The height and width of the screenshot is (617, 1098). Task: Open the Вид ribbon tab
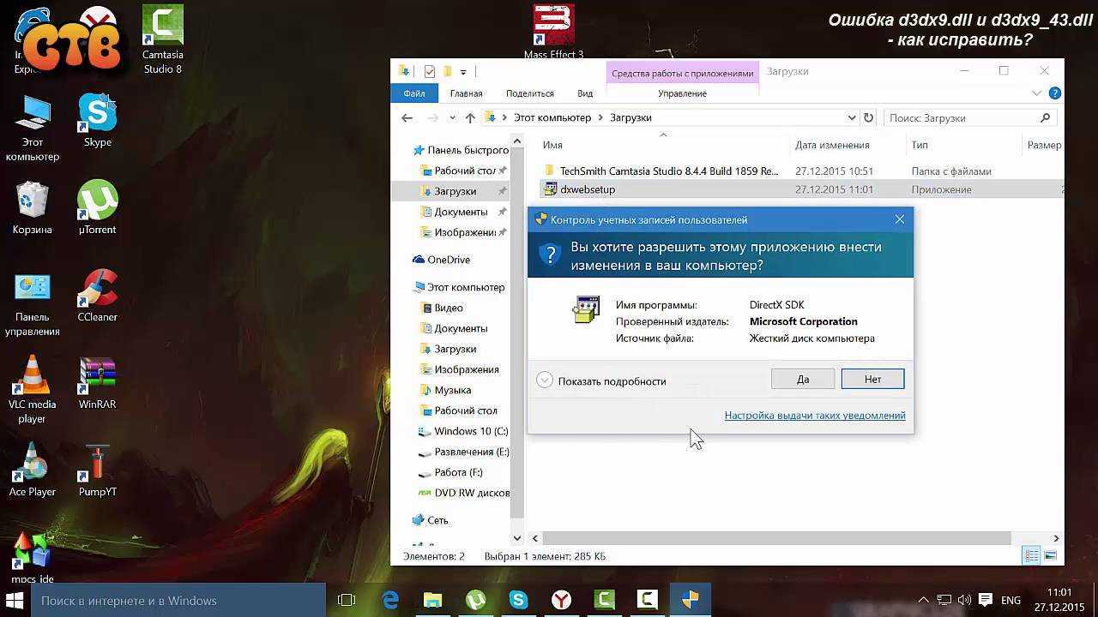pyautogui.click(x=585, y=93)
